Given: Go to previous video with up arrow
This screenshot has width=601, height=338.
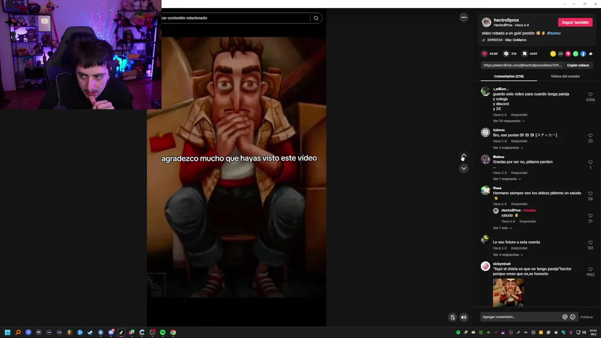Looking at the screenshot, I should click(464, 156).
